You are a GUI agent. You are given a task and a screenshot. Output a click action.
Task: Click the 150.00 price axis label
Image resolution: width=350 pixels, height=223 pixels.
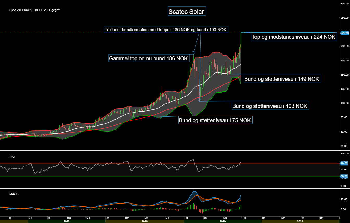[x=345, y=75]
